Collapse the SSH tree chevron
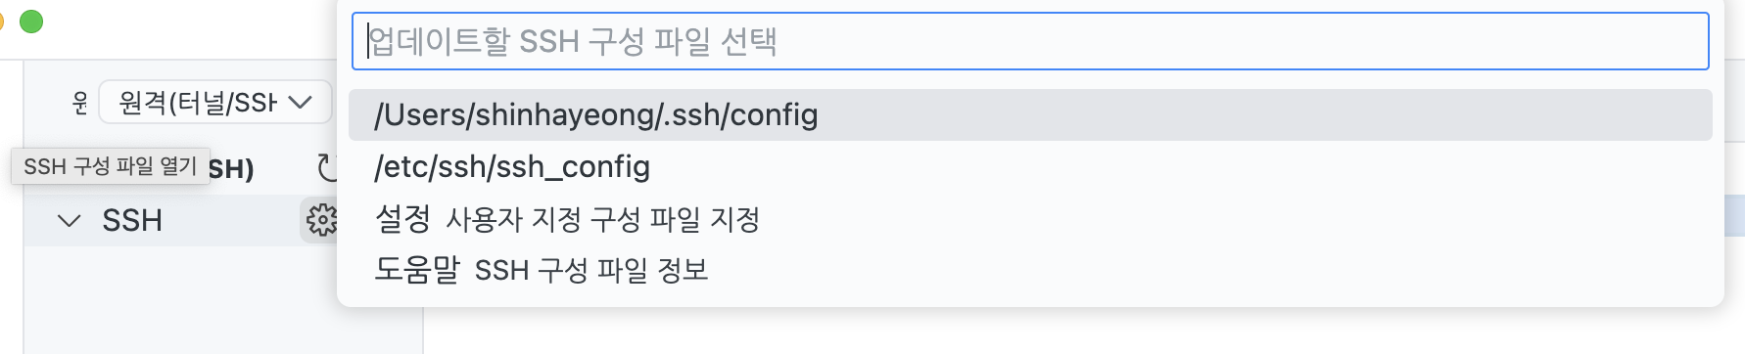This screenshot has height=354, width=1745. point(69,221)
